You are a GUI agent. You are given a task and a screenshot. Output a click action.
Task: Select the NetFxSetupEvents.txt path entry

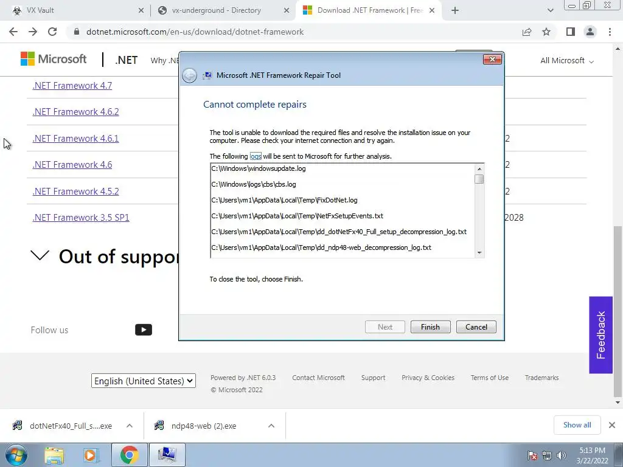pyautogui.click(x=297, y=216)
